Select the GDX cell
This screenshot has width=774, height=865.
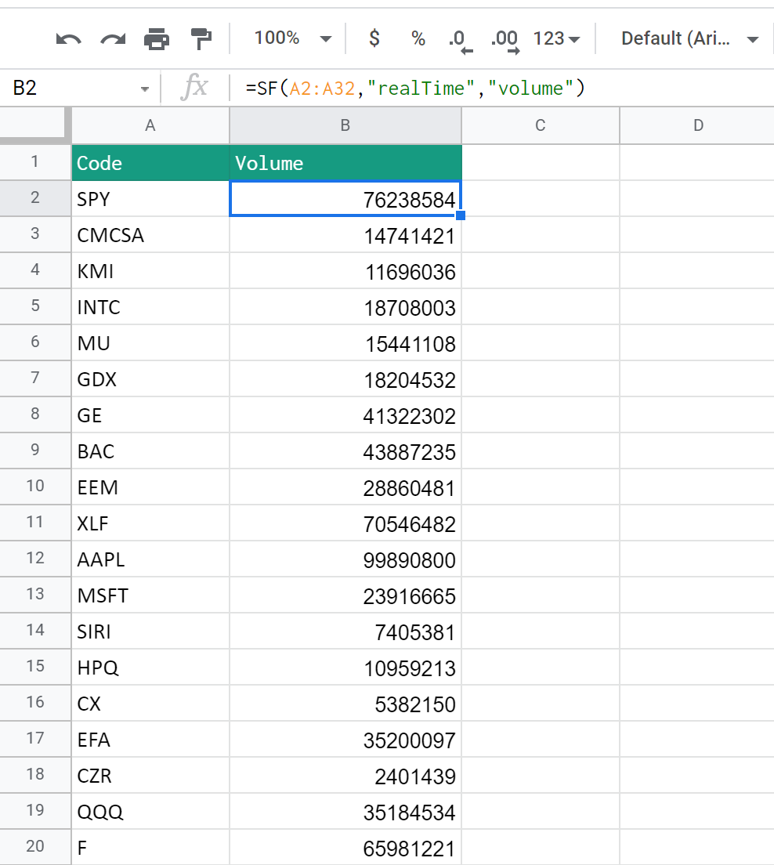[150, 379]
